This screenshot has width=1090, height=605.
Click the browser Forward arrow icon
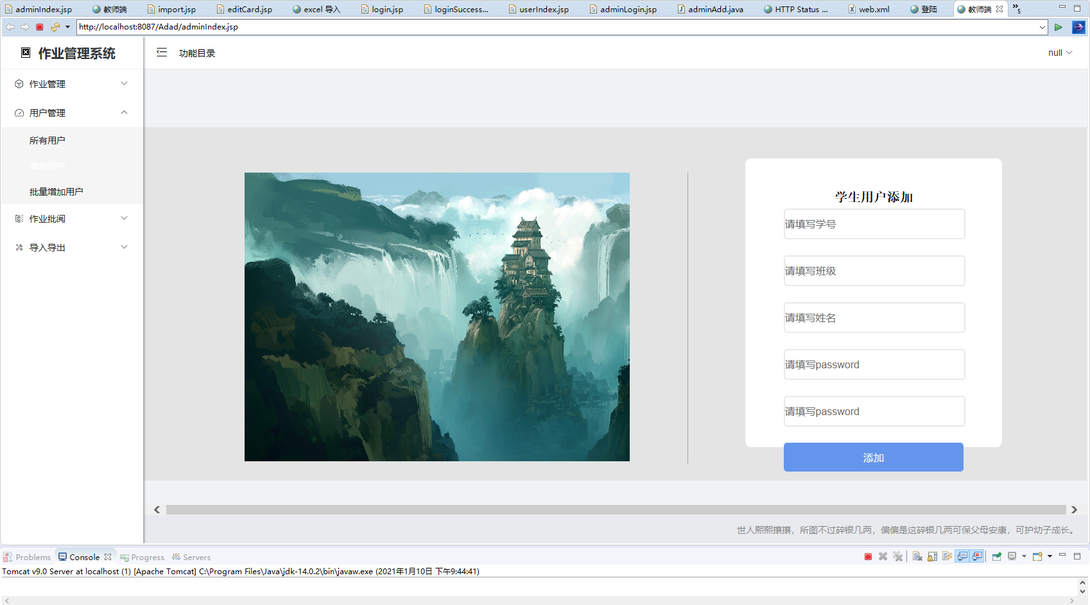click(x=24, y=27)
